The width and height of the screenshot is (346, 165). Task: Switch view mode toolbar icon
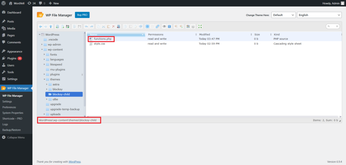(188, 26)
